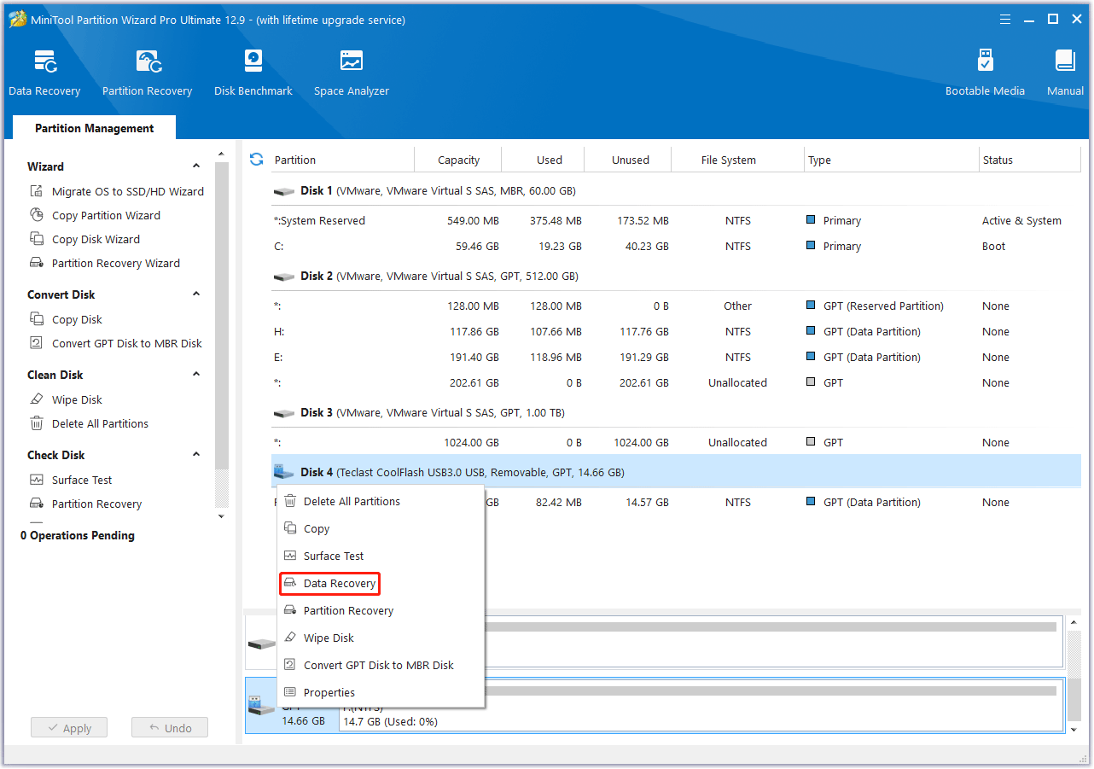
Task: Sort by Unused column header
Action: 628,160
